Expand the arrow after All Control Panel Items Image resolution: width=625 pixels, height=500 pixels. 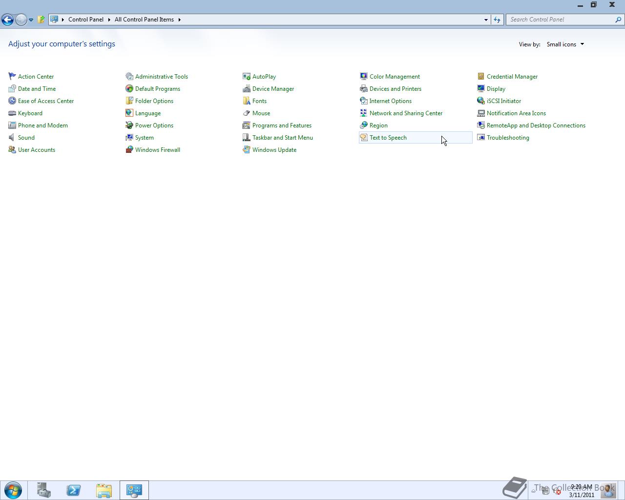179,20
